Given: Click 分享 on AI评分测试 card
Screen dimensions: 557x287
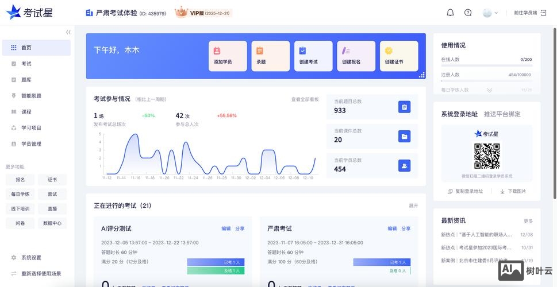Looking at the screenshot, I should pos(240,228).
